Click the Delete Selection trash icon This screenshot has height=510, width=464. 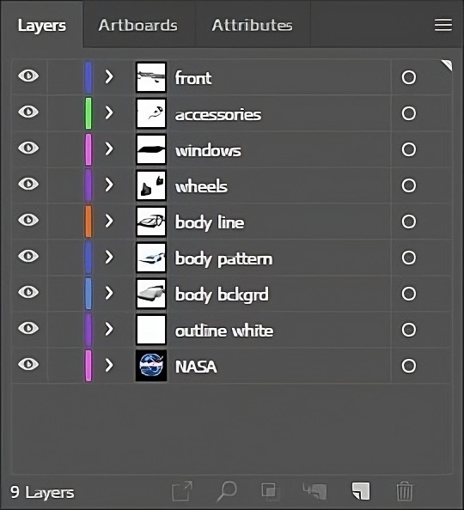click(405, 491)
